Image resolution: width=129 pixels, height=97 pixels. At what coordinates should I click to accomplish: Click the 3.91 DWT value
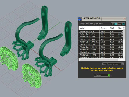click(112, 57)
